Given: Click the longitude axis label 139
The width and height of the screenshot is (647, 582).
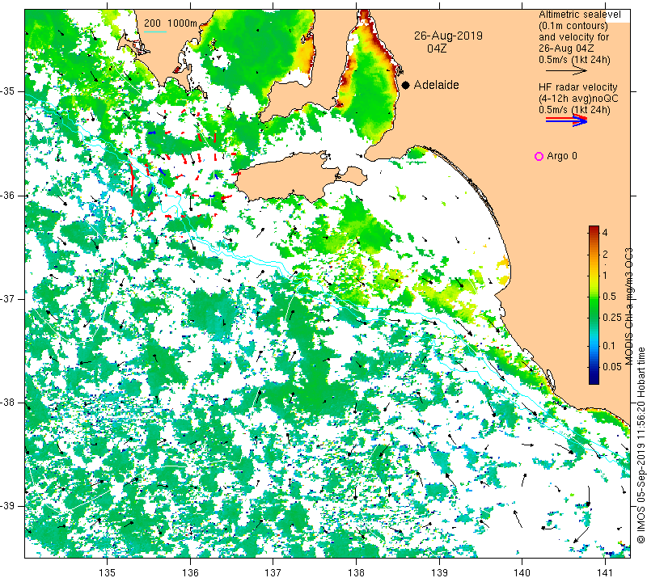Looking at the screenshot, I should (x=439, y=573).
